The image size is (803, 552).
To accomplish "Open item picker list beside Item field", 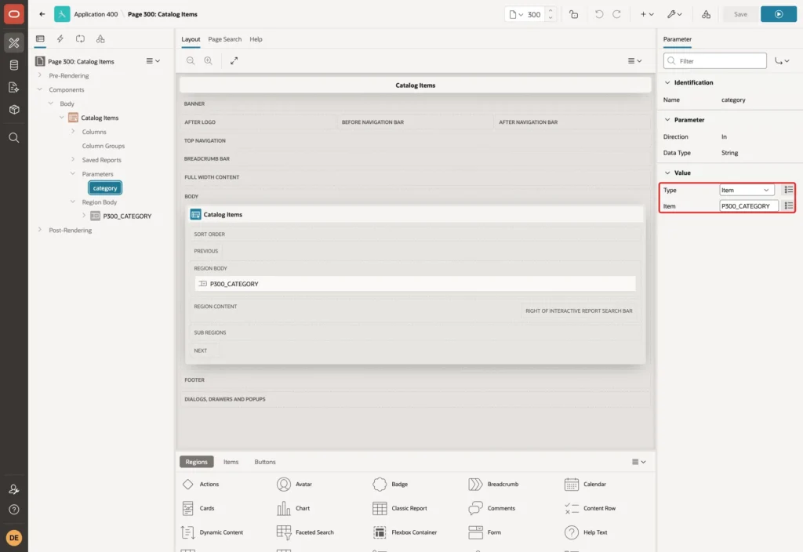I will [x=789, y=206].
